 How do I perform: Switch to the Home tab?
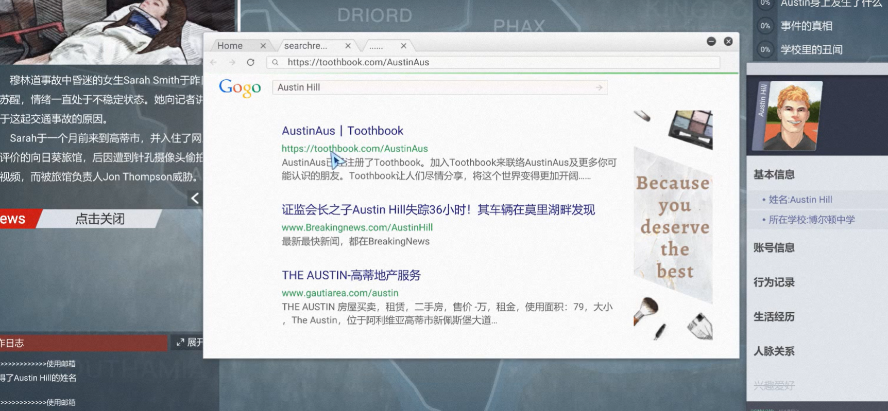click(x=230, y=46)
